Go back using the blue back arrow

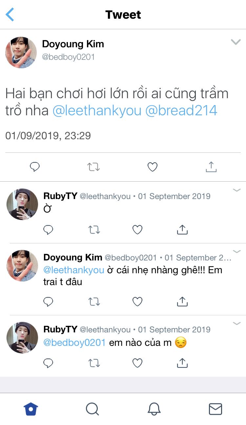click(10, 15)
